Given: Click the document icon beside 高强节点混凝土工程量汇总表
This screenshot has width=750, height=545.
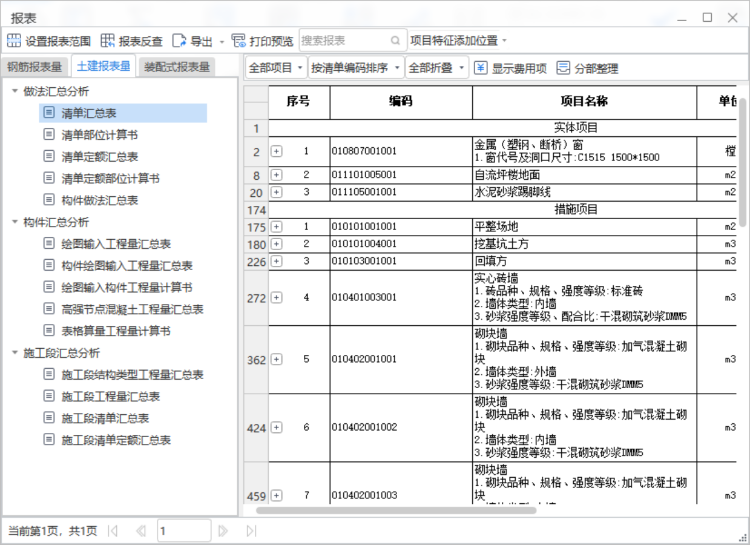Looking at the screenshot, I should coord(49,309).
